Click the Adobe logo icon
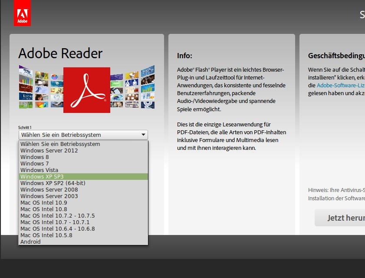Viewport: 365px width, 278px height. pyautogui.click(x=22, y=13)
